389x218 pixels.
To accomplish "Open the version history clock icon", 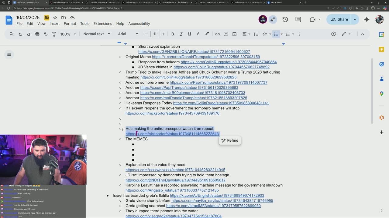I will 285,19.
